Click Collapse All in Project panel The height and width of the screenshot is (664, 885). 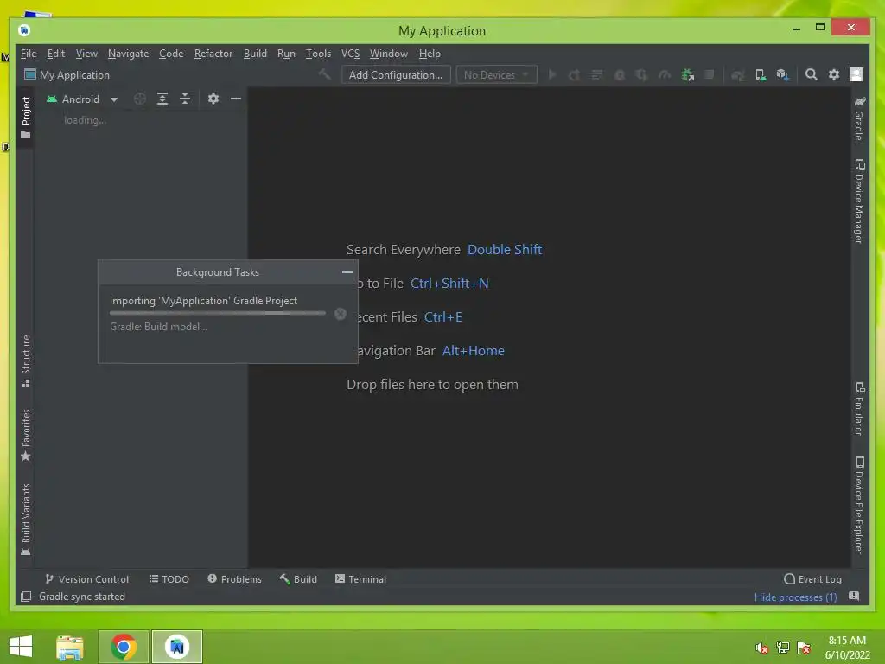click(x=185, y=99)
